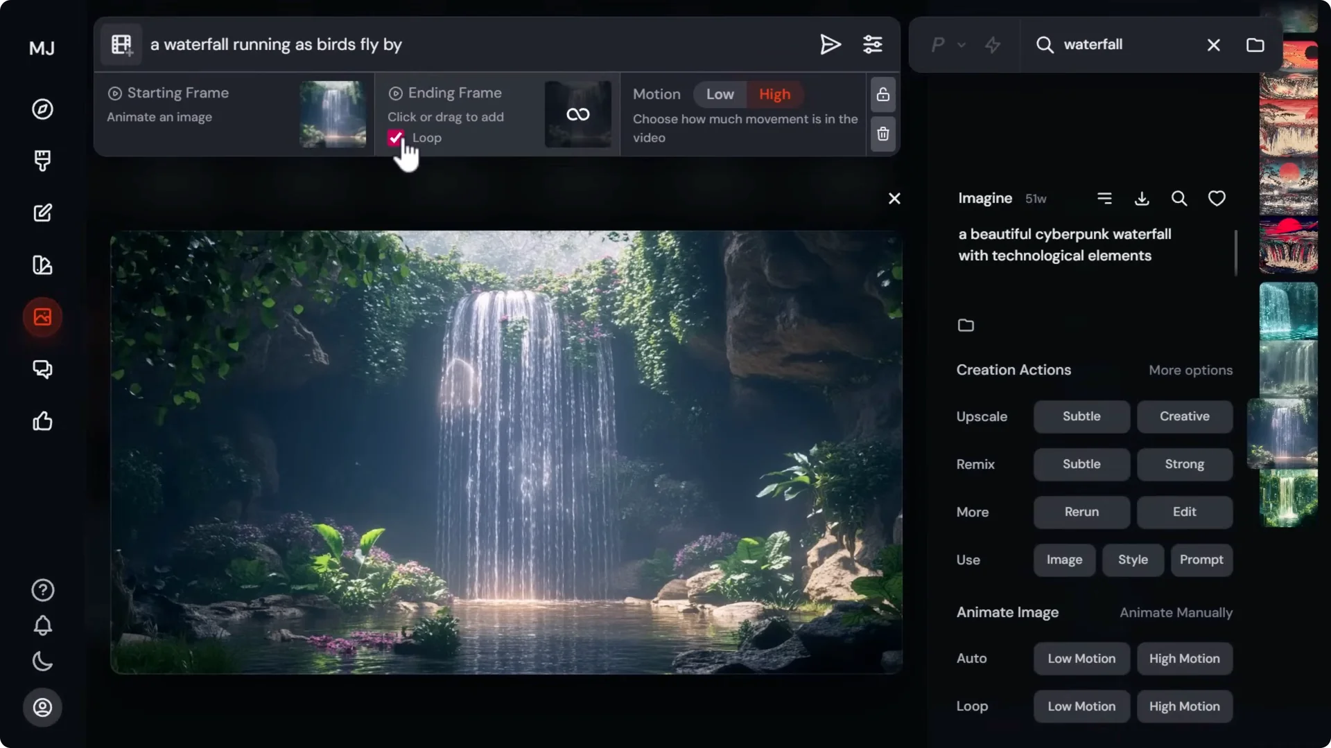Open the Edit pencil icon in sidebar
This screenshot has height=748, width=1331.
tap(43, 213)
